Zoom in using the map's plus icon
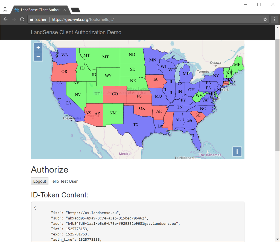280x242 pixels. point(38,47)
